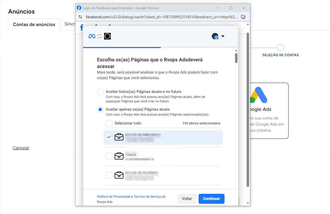This screenshot has height=214, width=330.
Task: Open the 'Política de Privacidade' link
Action: click(113, 197)
